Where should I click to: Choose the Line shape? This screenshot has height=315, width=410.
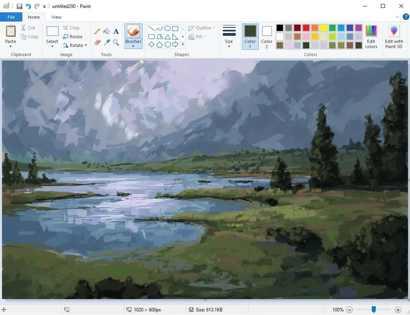[152, 29]
